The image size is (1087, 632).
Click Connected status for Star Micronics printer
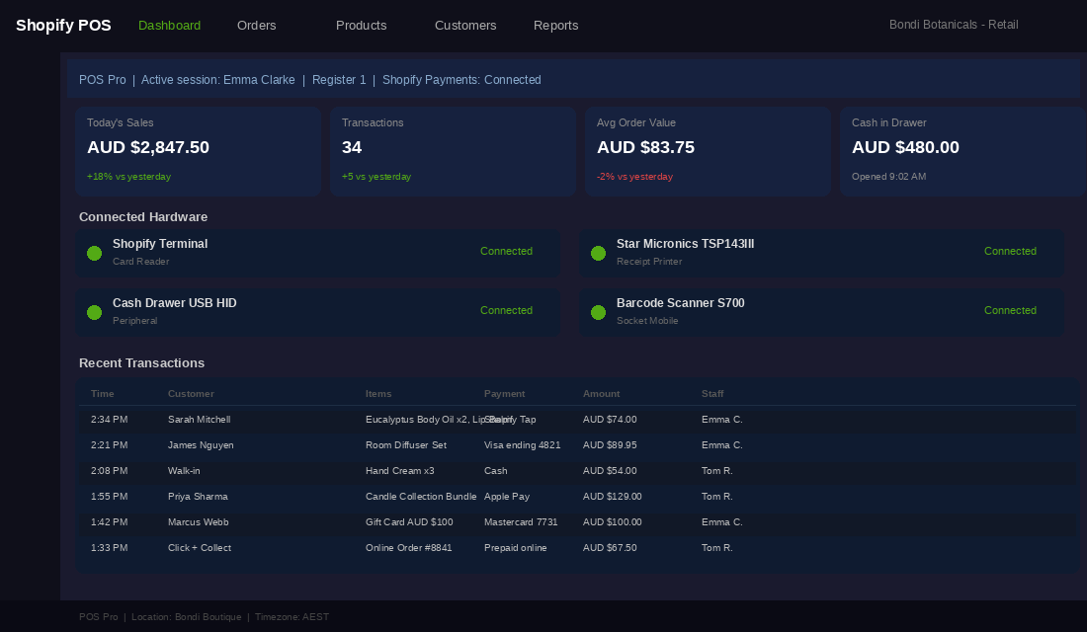[1010, 252]
